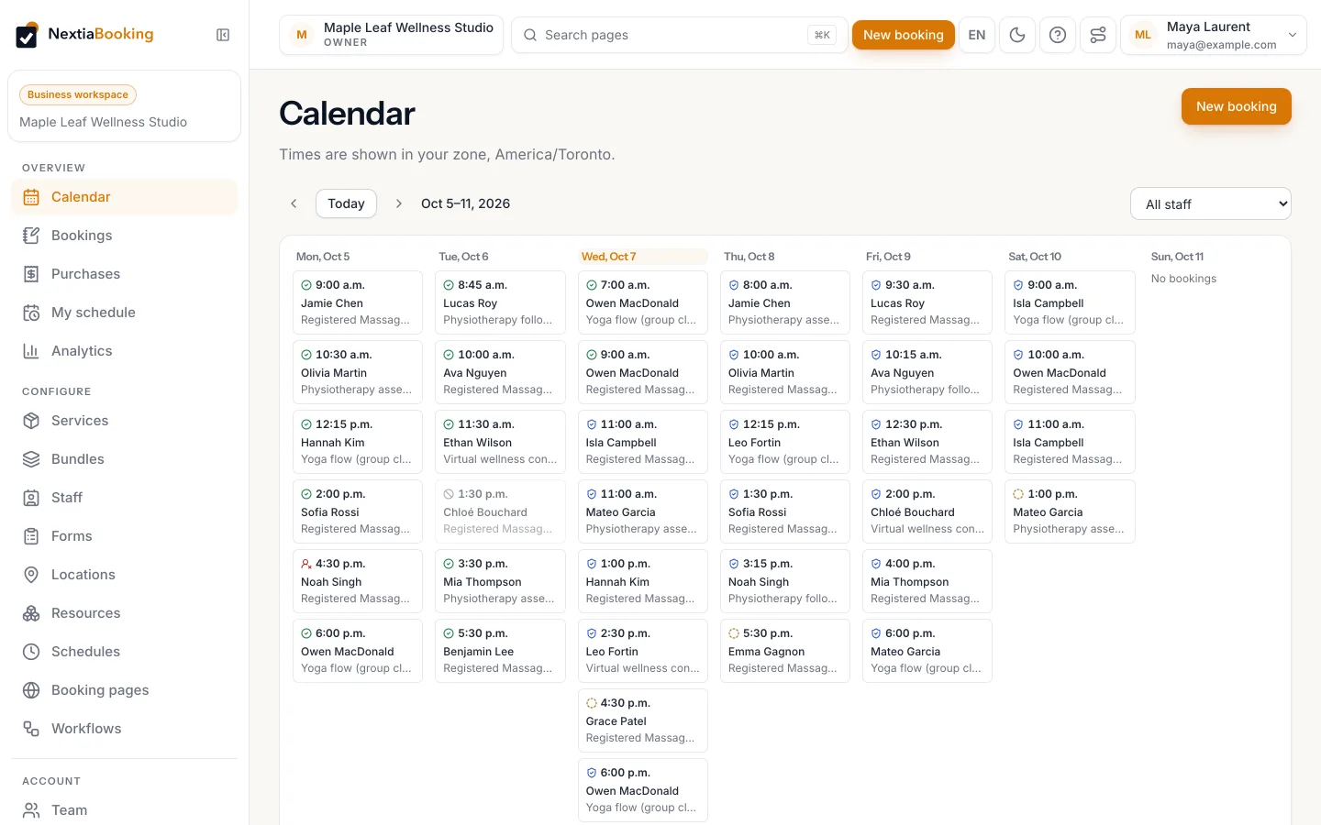Open Mateo Garcia 1:00 p.m. Saturday booking
The image size is (1321, 825).
point(1070,511)
